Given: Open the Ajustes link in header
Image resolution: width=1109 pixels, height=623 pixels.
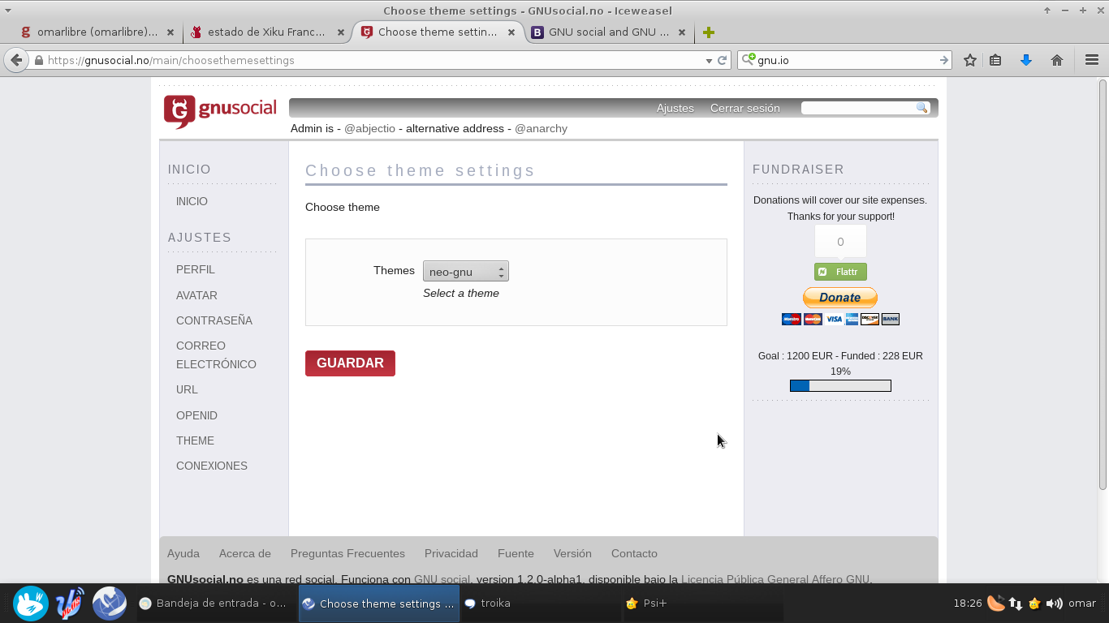Looking at the screenshot, I should point(675,108).
